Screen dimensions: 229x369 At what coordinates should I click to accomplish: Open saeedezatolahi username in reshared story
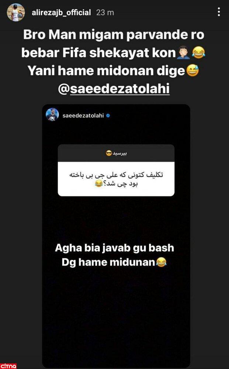coord(83,115)
